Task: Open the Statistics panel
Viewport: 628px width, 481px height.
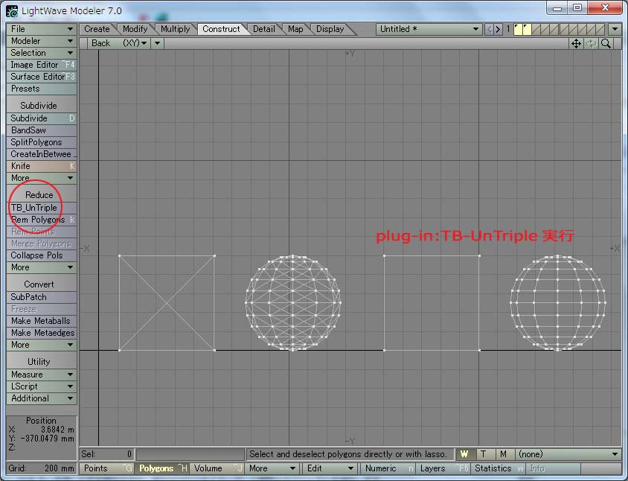Action: tap(498, 468)
